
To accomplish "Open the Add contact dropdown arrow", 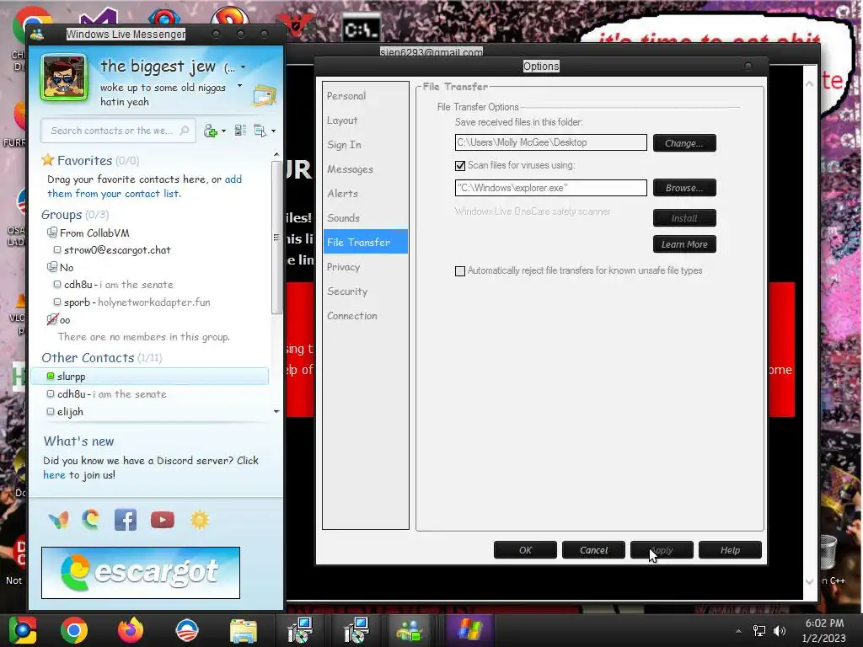I will pos(223,131).
